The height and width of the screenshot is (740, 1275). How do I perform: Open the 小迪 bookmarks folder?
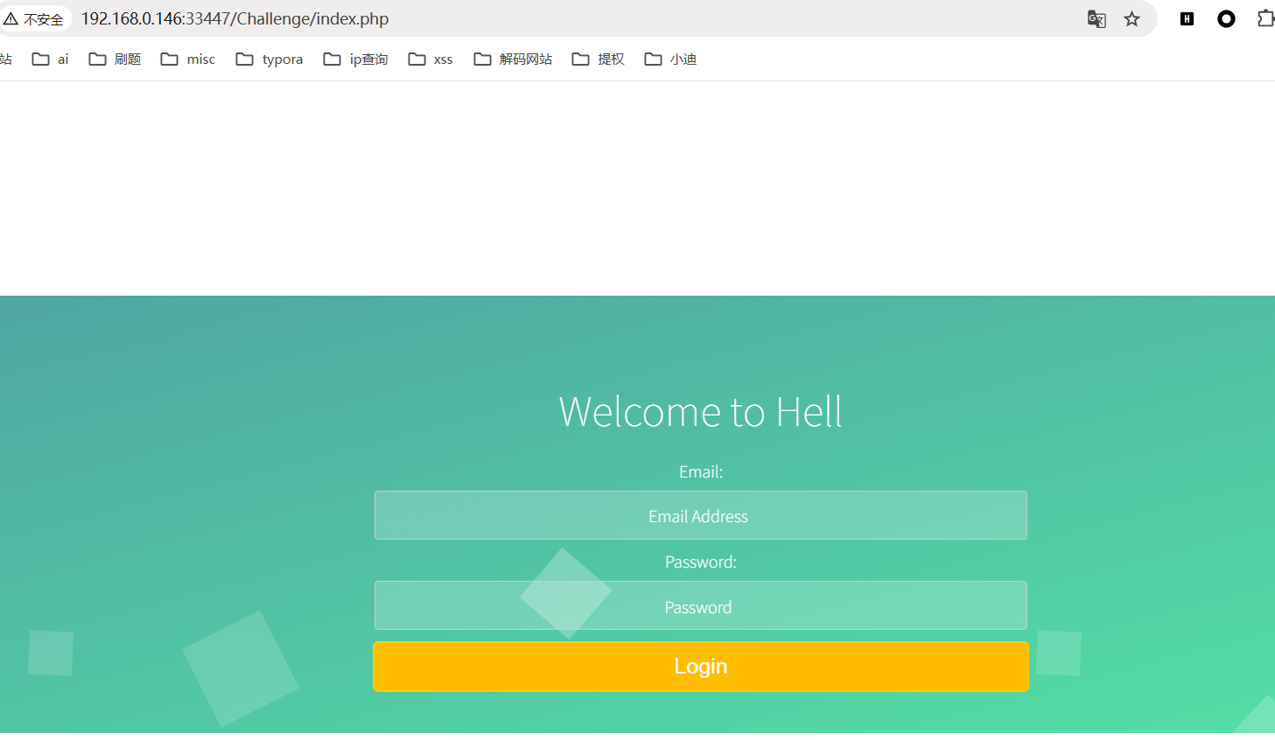pos(670,59)
